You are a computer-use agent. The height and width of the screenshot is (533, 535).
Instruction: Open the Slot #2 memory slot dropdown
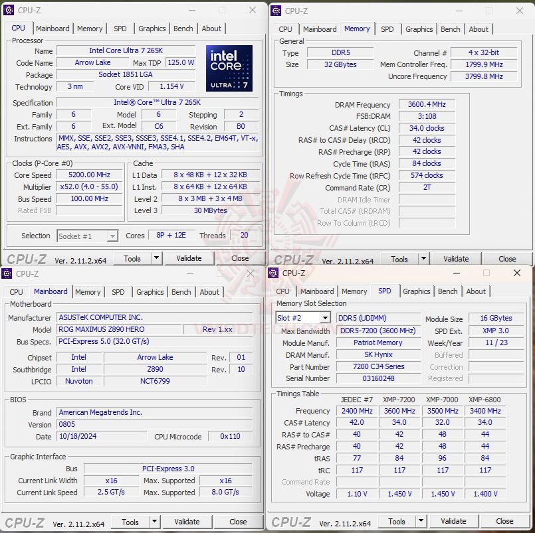point(302,317)
